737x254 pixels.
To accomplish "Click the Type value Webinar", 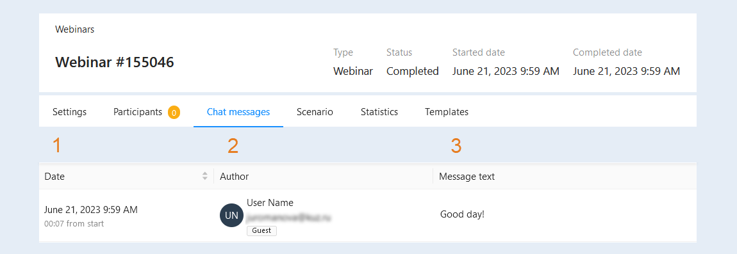I will pos(353,72).
